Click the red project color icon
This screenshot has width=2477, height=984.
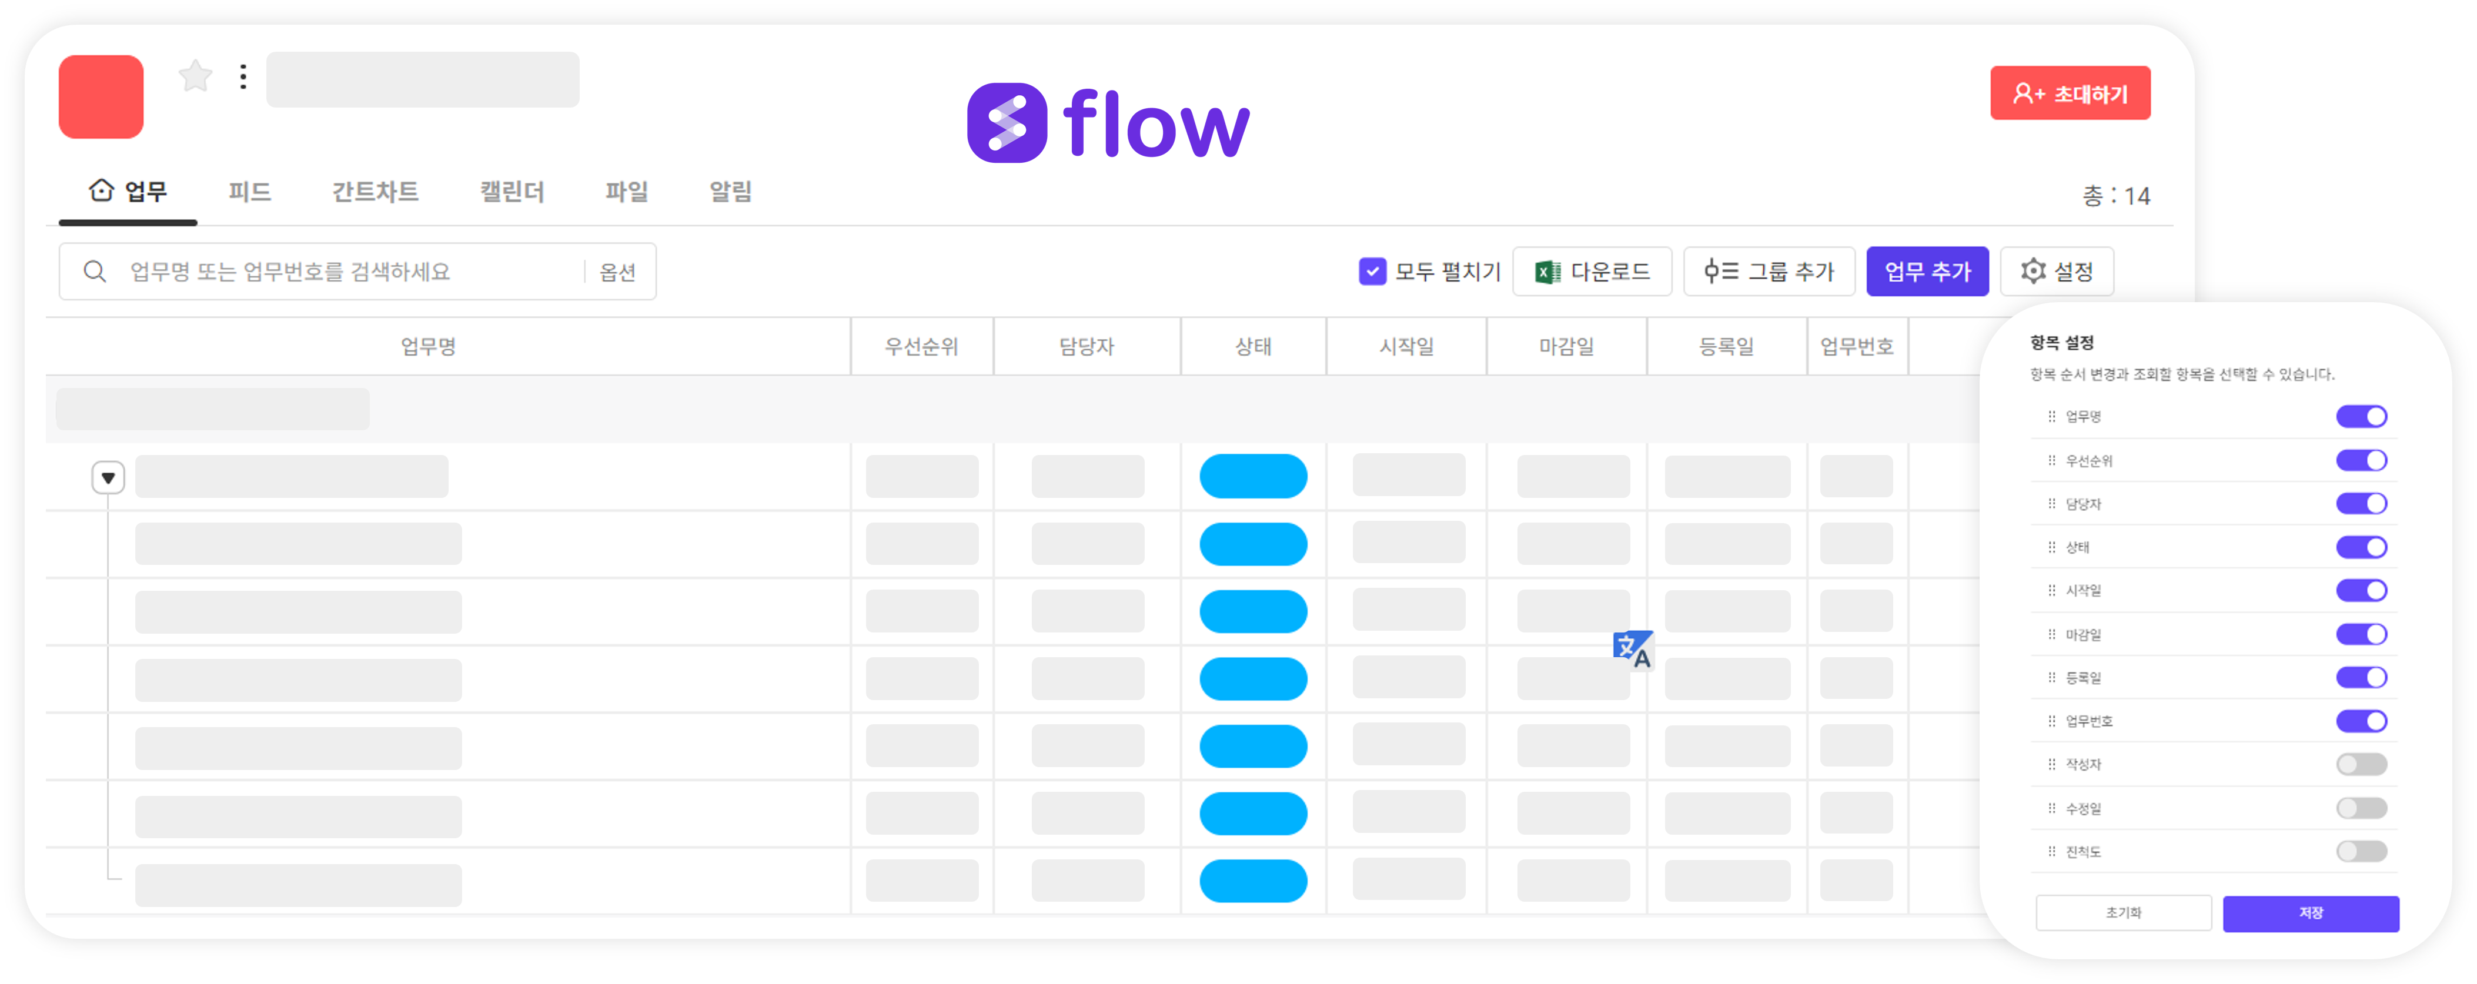101,96
